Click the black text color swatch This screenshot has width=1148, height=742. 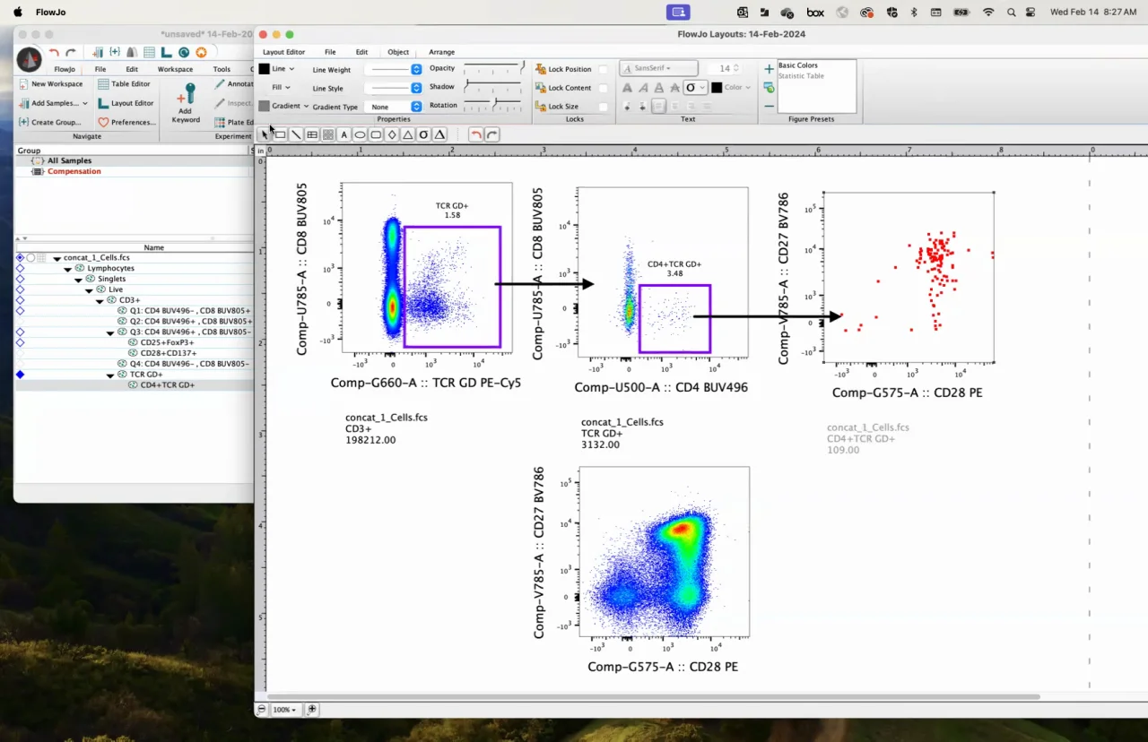pyautogui.click(x=717, y=88)
